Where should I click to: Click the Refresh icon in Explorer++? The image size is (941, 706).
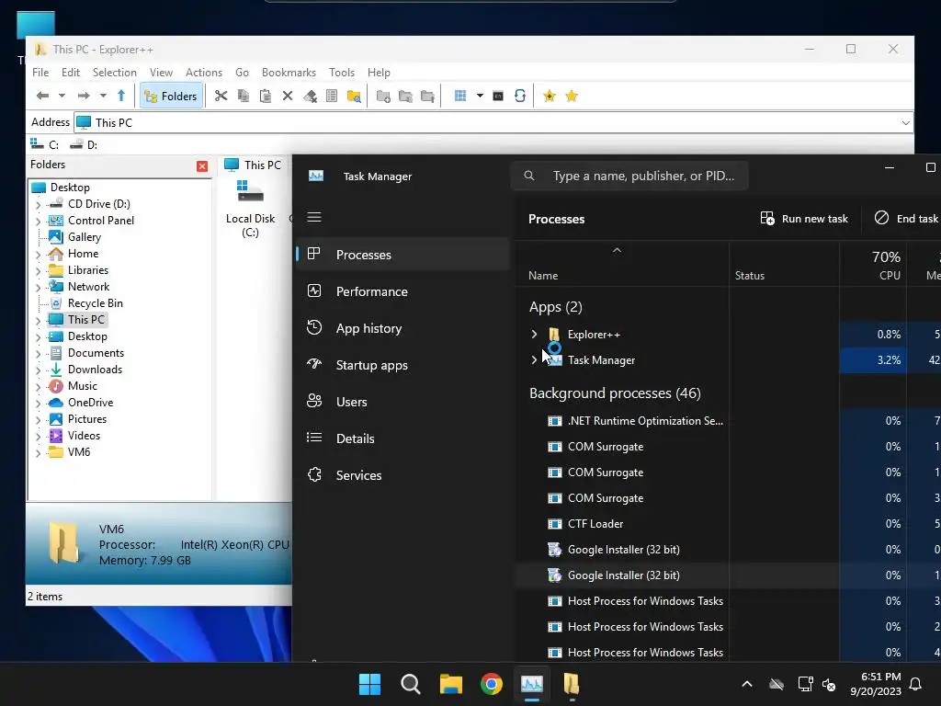coord(520,96)
